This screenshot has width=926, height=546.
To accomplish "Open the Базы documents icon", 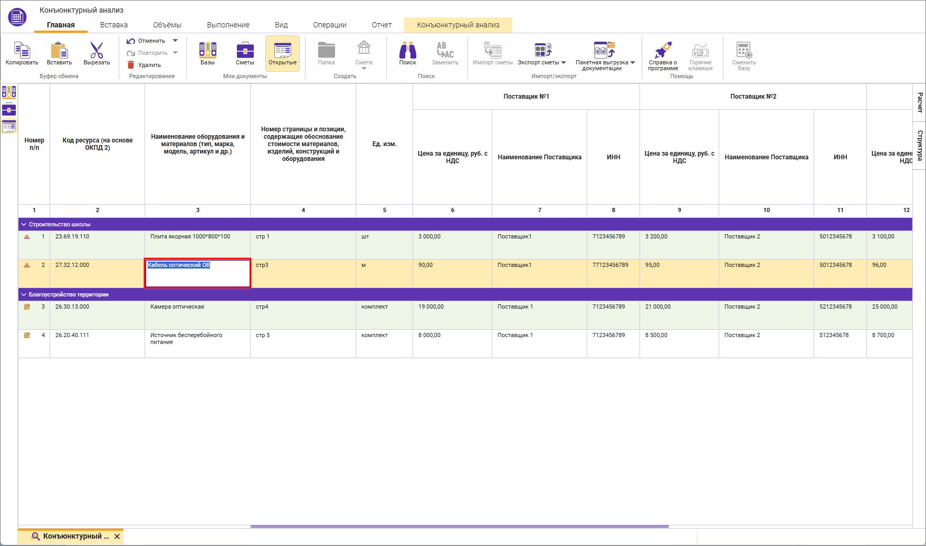I will (207, 50).
